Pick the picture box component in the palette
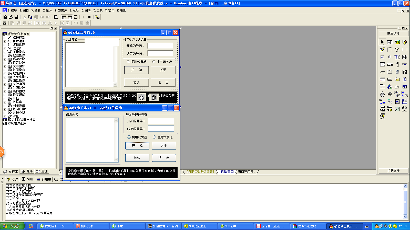Screen dimensions: 410x230 [x=397, y=42]
